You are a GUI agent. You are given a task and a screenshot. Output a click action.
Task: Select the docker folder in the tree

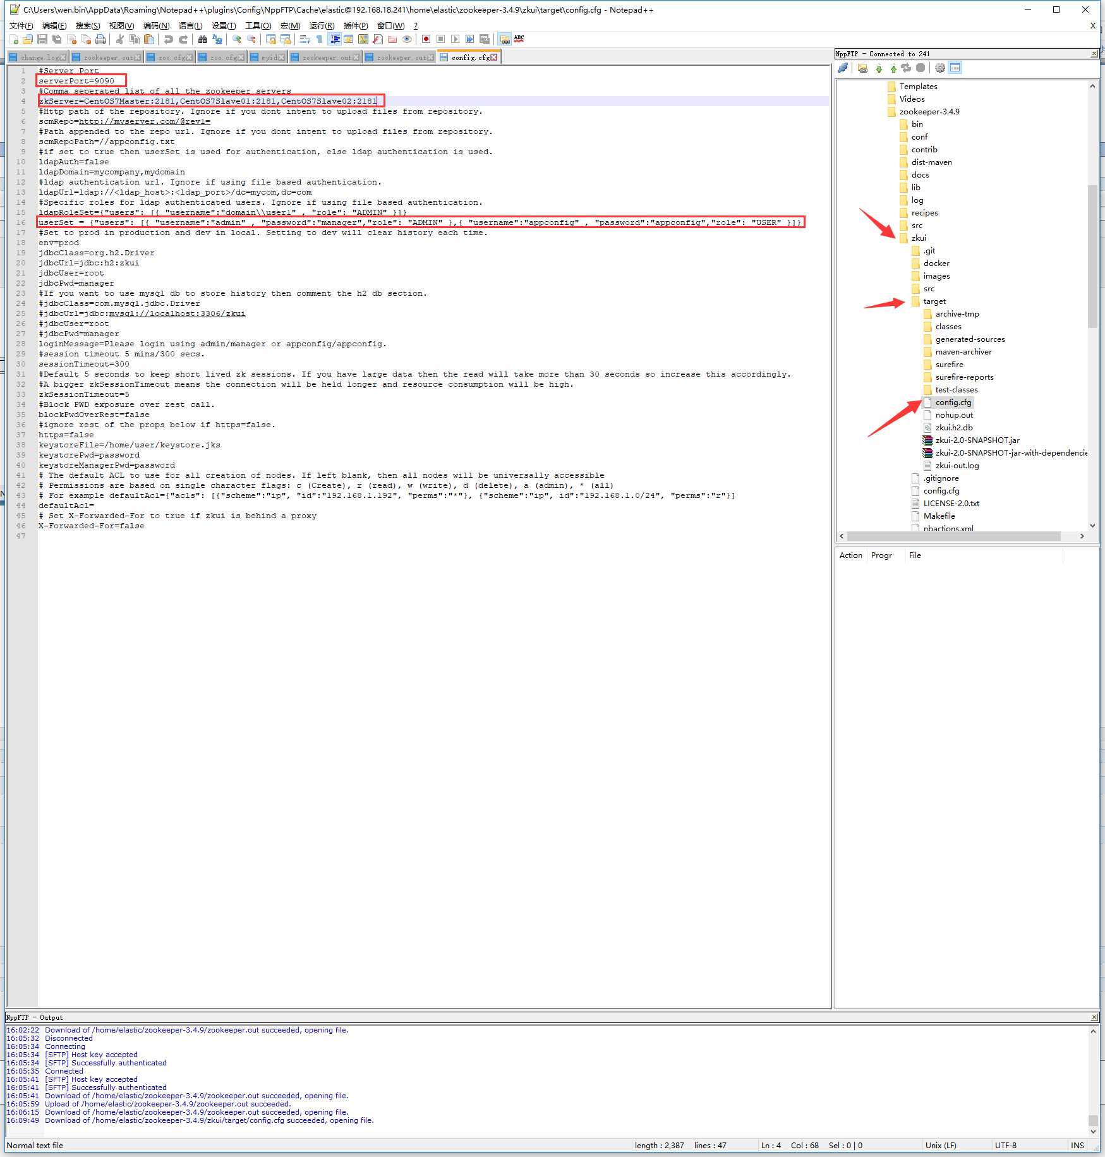click(936, 264)
